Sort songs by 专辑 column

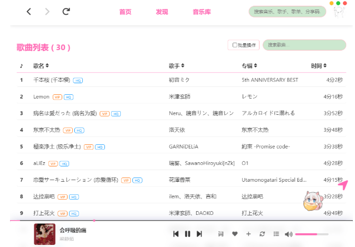click(250, 66)
